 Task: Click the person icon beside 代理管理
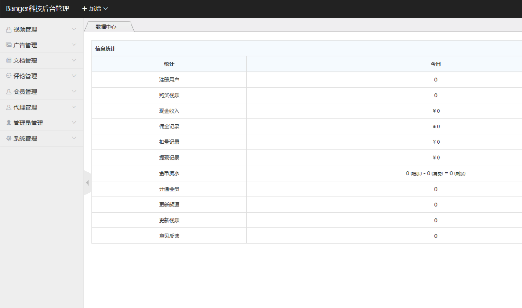click(x=9, y=107)
